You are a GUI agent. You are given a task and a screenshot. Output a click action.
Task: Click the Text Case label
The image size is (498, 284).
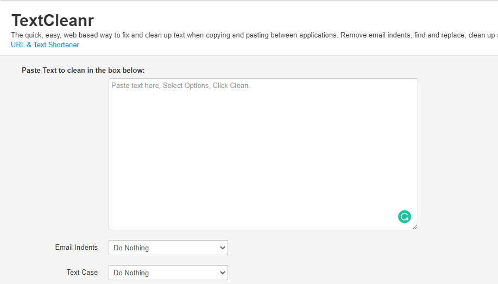[82, 272]
